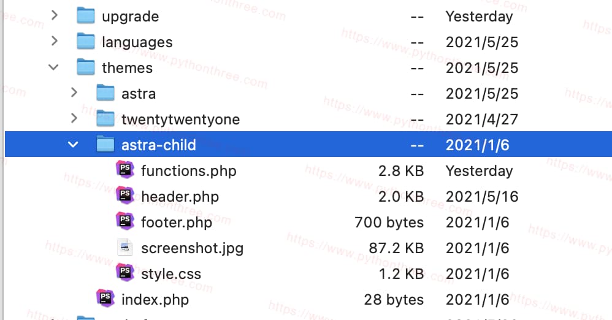Collapse the themes folder

pos(53,67)
